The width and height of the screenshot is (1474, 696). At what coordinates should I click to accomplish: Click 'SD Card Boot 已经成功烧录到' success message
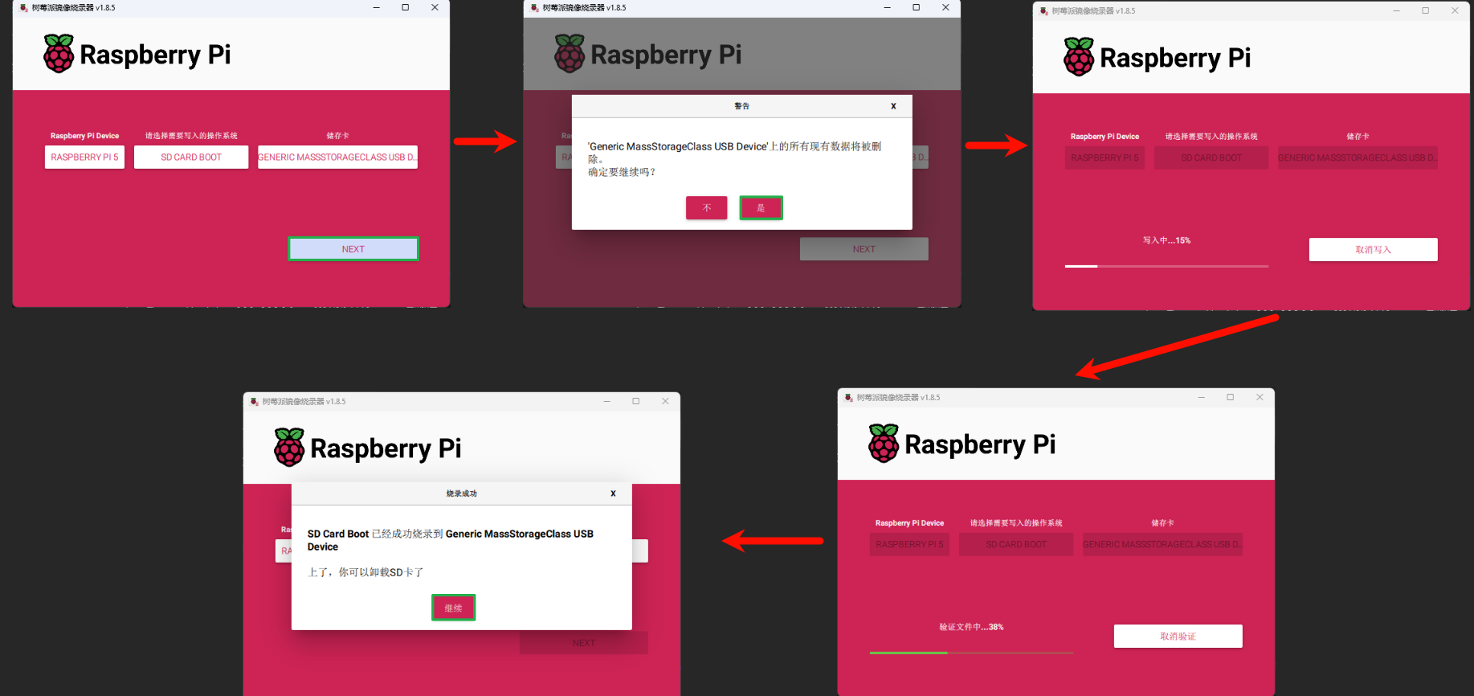click(x=451, y=540)
